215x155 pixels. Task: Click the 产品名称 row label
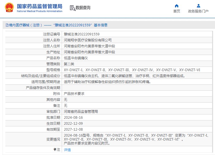[53, 58]
